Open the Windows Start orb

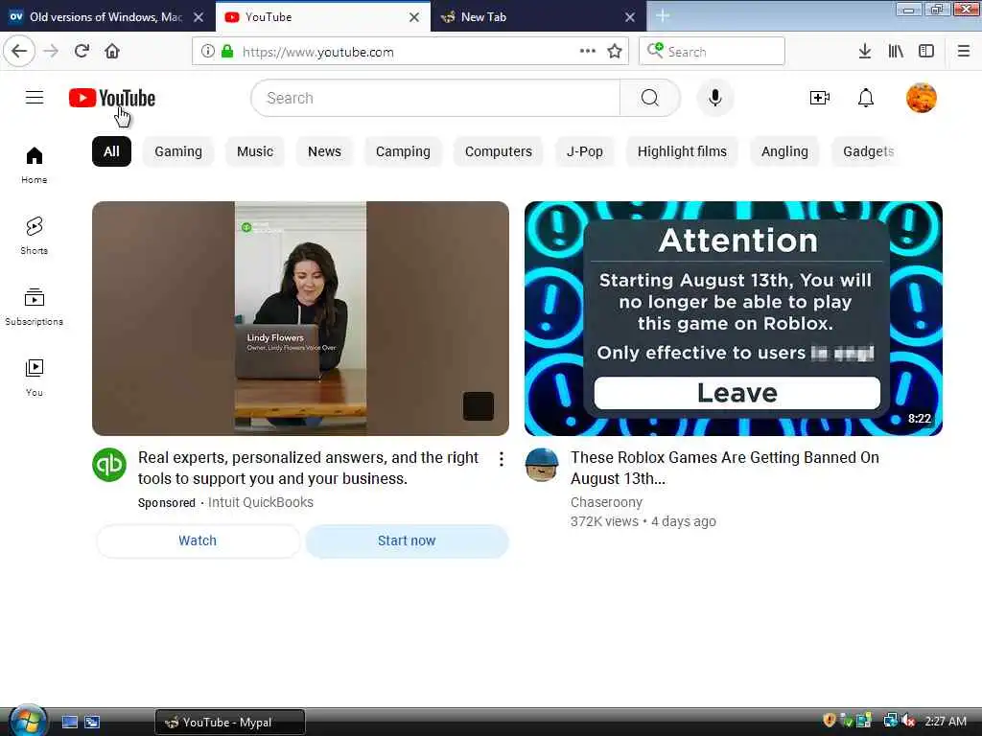[28, 721]
